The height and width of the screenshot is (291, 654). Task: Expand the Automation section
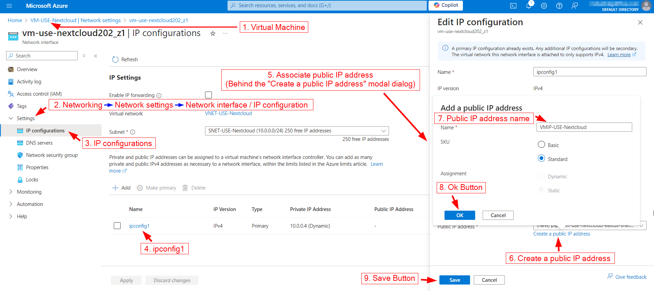pyautogui.click(x=11, y=204)
